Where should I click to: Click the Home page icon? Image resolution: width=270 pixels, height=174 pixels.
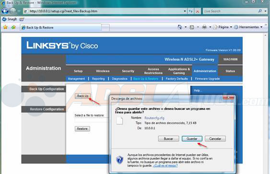[x=179, y=27]
